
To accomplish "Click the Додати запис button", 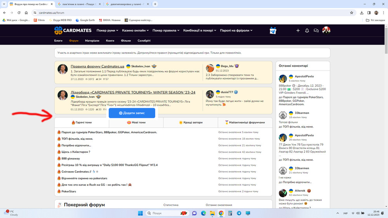I will pos(132,113).
